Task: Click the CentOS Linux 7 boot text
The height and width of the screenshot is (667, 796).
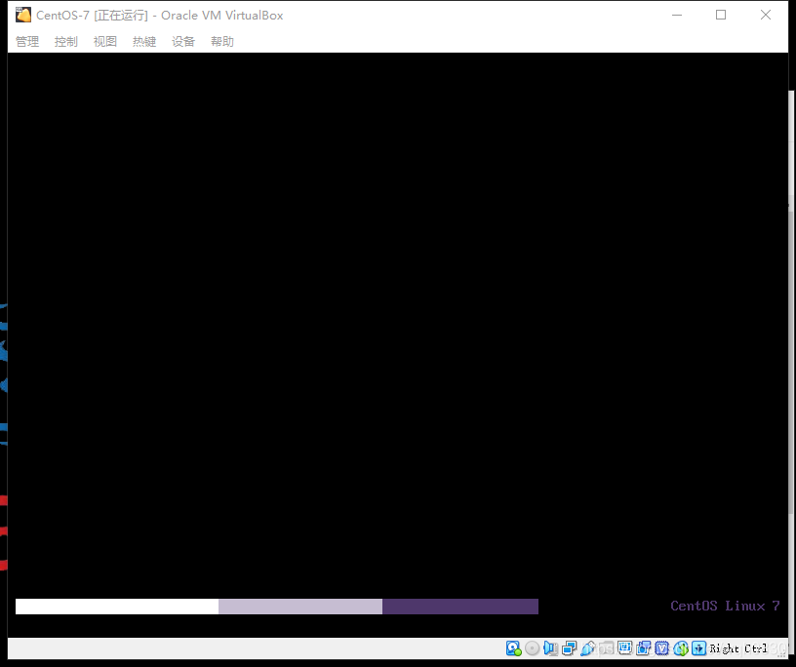Action: tap(725, 607)
